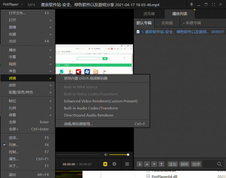Image resolution: width=226 pixels, height=178 pixels.
Task: Switch to the 浏览器 tab
Action: (x=149, y=14)
